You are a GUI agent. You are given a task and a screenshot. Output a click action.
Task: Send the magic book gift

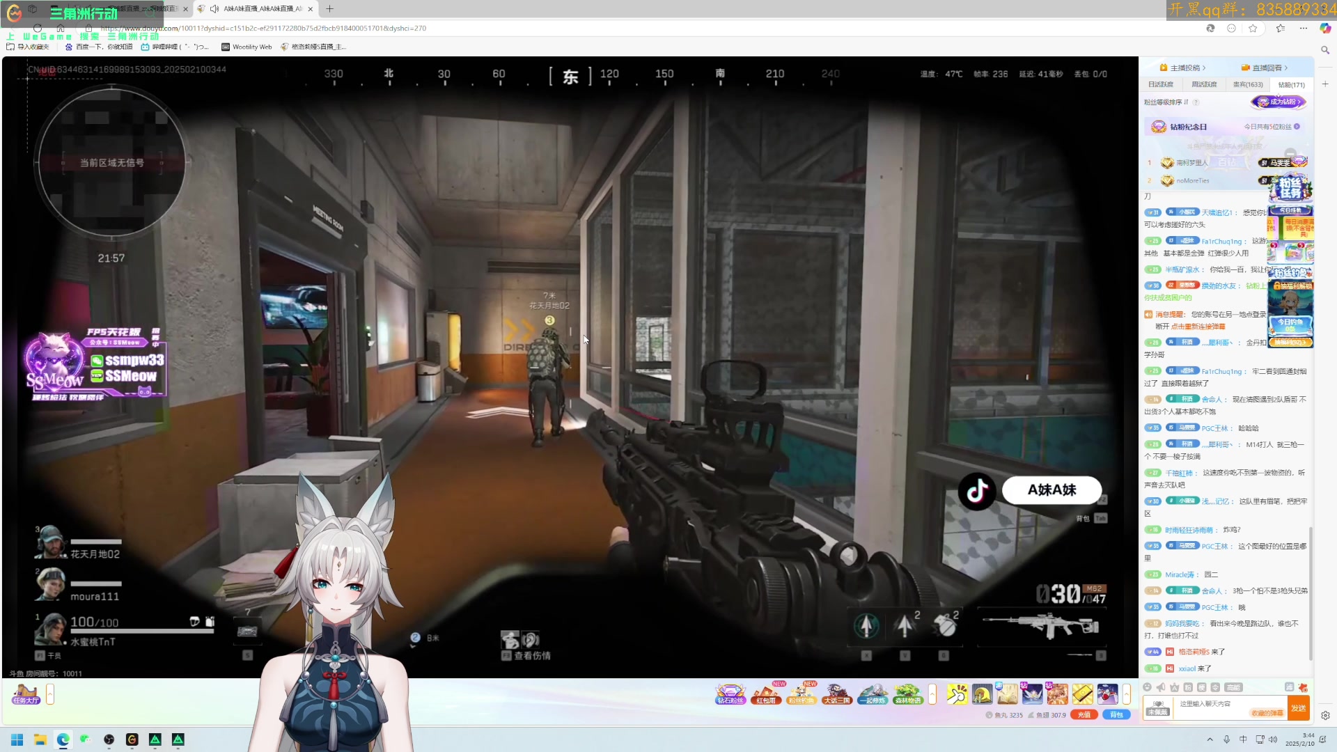[1008, 694]
